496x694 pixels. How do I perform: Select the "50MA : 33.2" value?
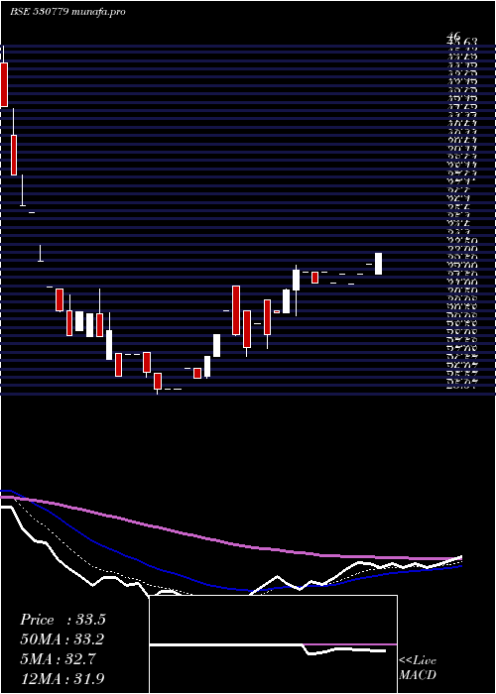(62, 639)
